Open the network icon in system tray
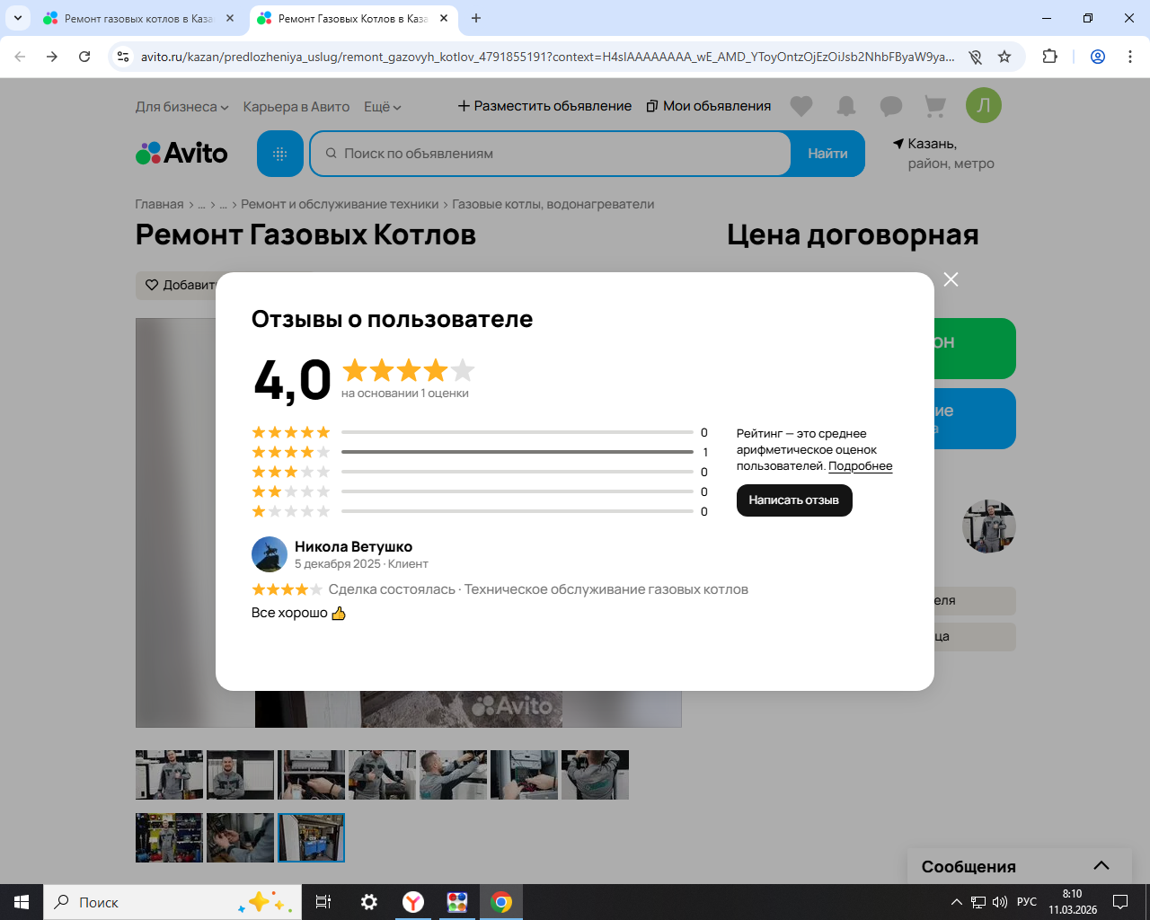Screen dimensions: 1150x920 [x=978, y=902]
